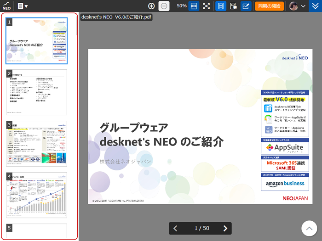Fit page to width icon

194,6
